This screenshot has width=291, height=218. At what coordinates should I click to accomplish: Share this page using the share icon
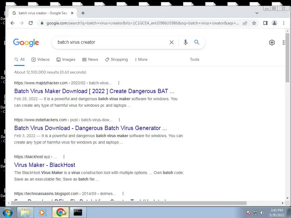pyautogui.click(x=245, y=23)
